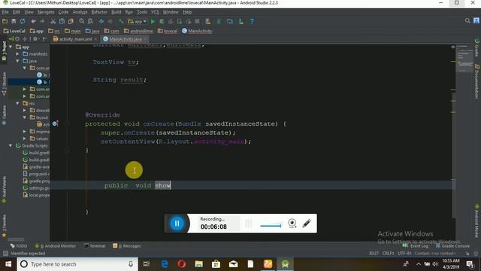Open the Navigate menu
481x271 pixels.
click(46, 12)
